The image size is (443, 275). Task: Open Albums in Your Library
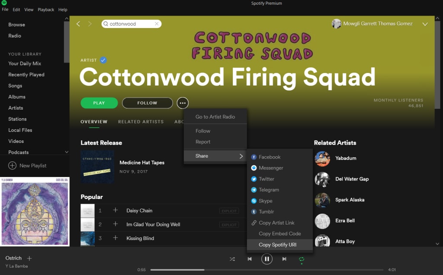coord(17,97)
